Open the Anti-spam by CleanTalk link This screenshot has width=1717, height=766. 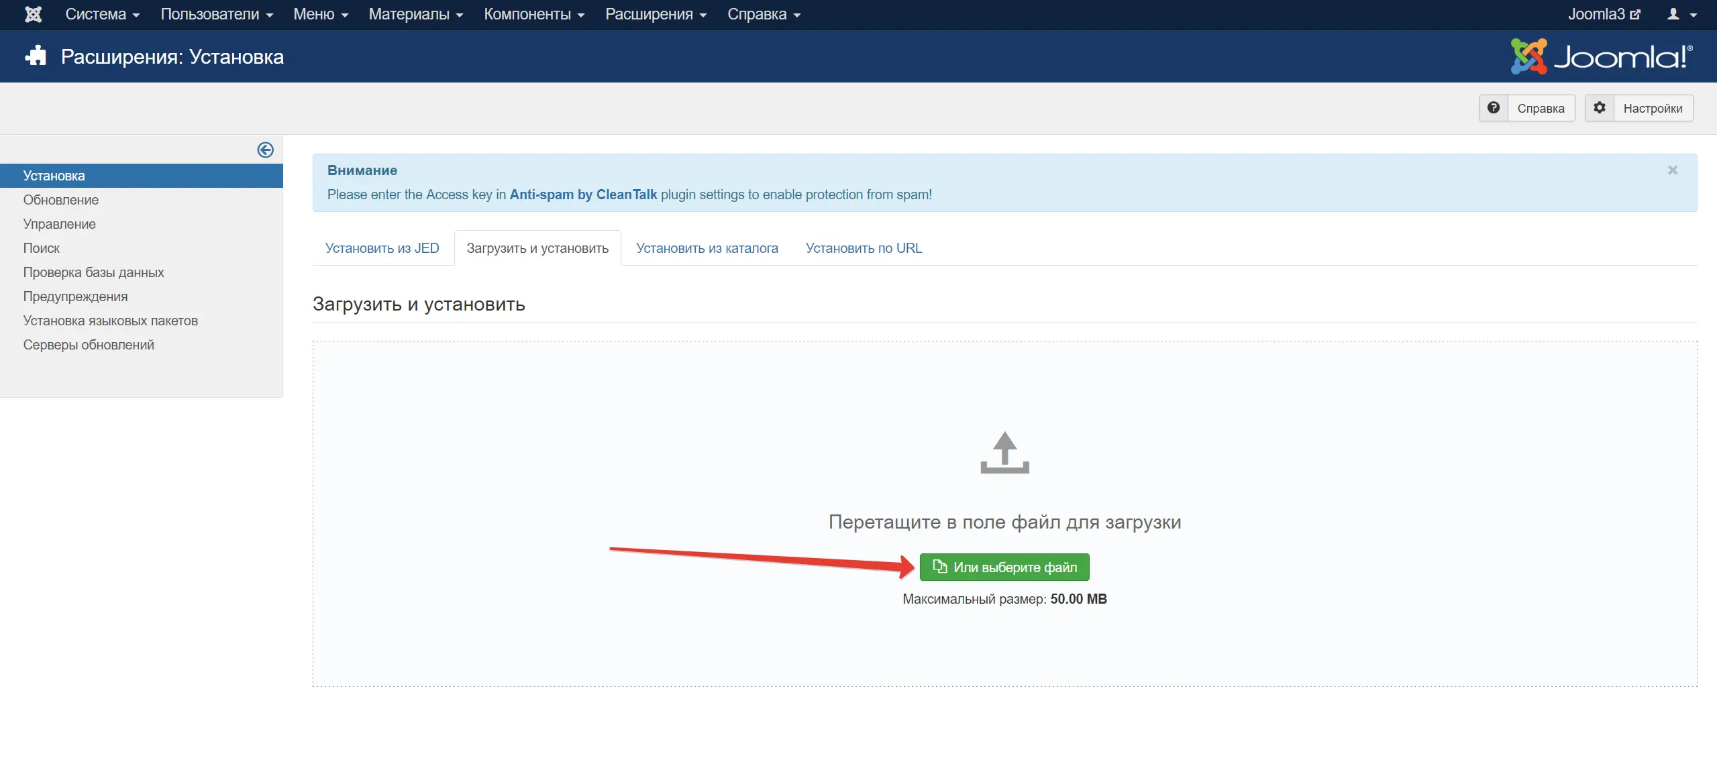tap(582, 195)
